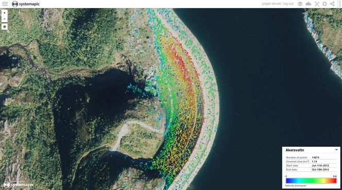Screen dimensions: 342x190
Task: Collapse the Akersvattn panel with its arrow
Action: (x=336, y=150)
